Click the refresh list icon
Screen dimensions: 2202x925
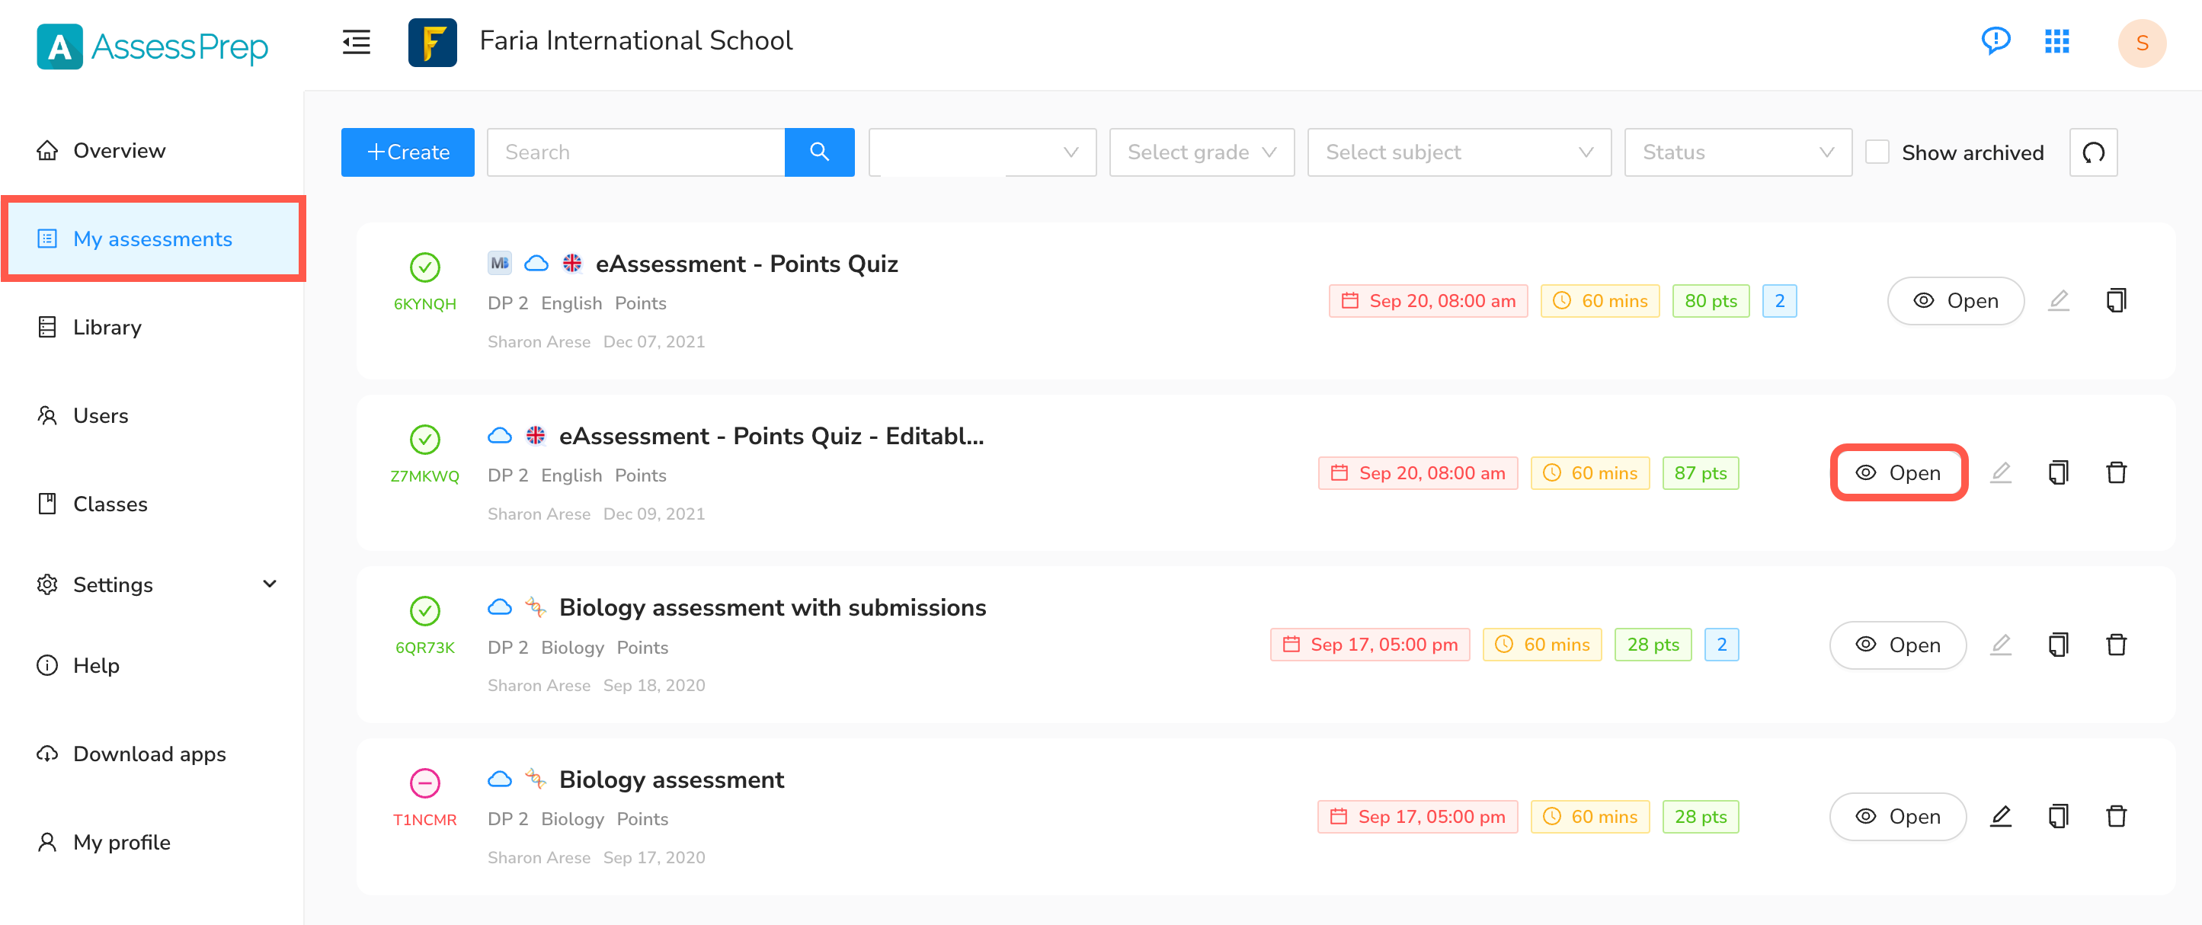tap(2092, 153)
